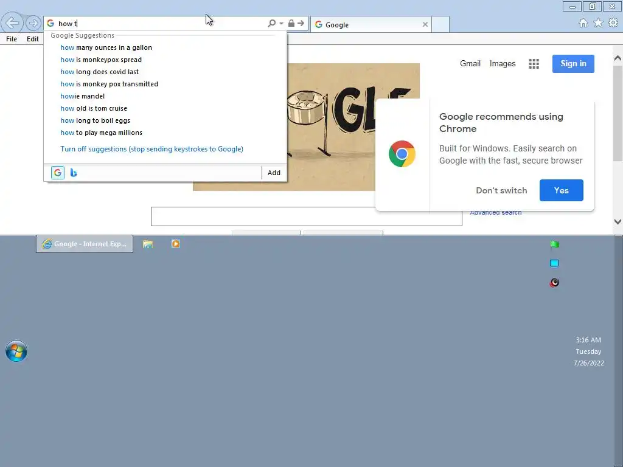
Task: Open the Edit menu
Action: coord(33,39)
